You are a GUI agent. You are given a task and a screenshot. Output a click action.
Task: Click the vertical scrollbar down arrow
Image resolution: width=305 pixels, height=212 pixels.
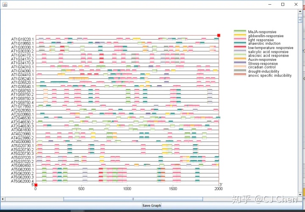[300, 195]
